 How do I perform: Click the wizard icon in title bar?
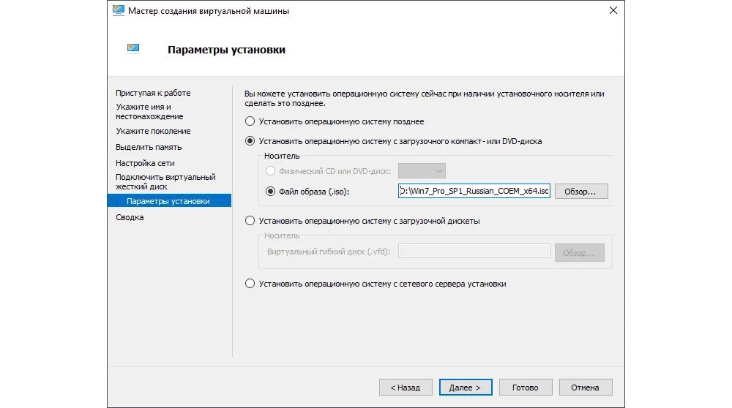point(119,10)
